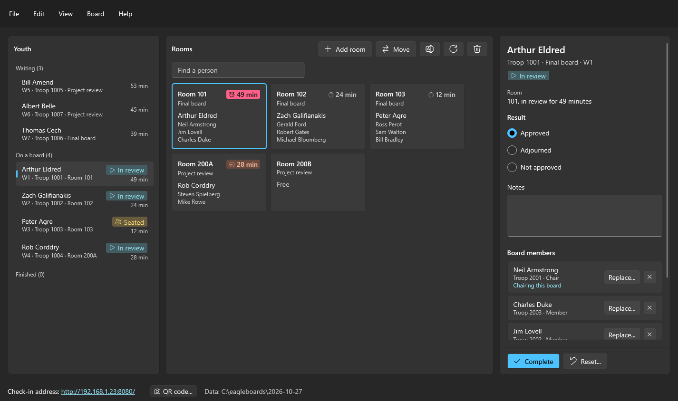Click the Finished (0) group header
The height and width of the screenshot is (401, 678).
[x=30, y=275]
